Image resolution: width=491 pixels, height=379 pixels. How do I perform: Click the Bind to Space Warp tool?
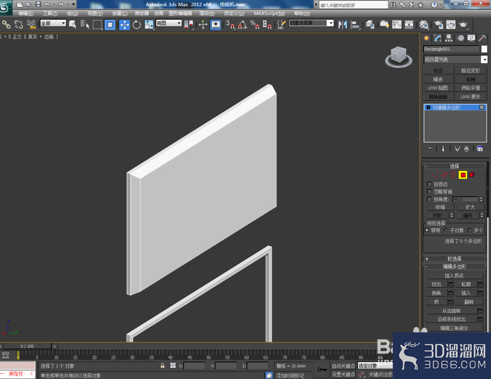pos(31,24)
